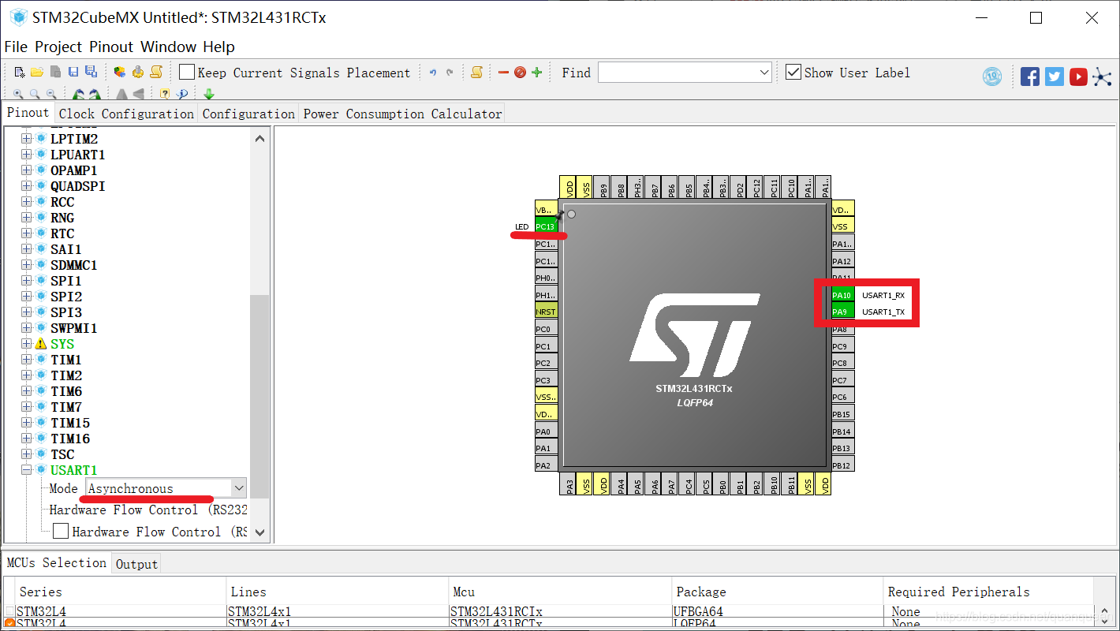Open the Facebook icon link
Screen dimensions: 1120x631
(1030, 77)
